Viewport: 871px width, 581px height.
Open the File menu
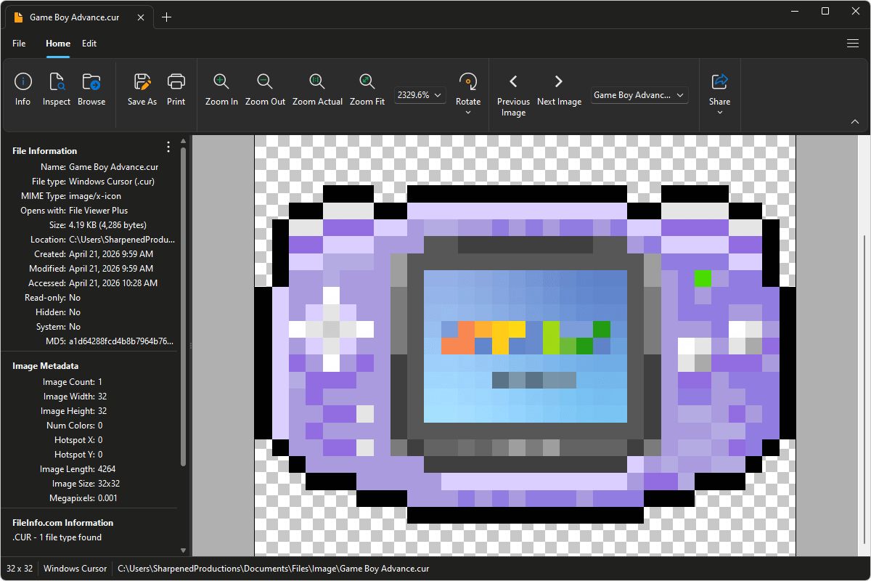point(19,44)
